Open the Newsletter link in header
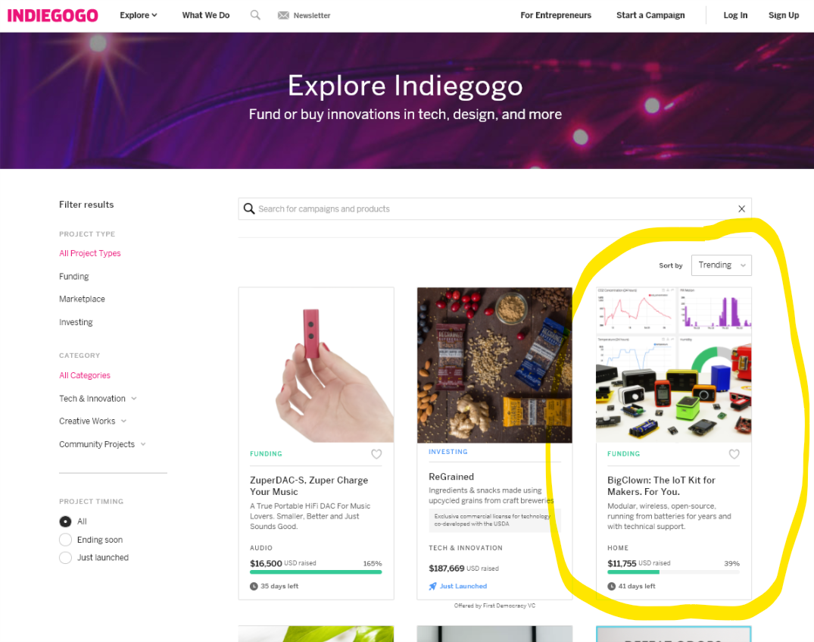 [x=311, y=16]
